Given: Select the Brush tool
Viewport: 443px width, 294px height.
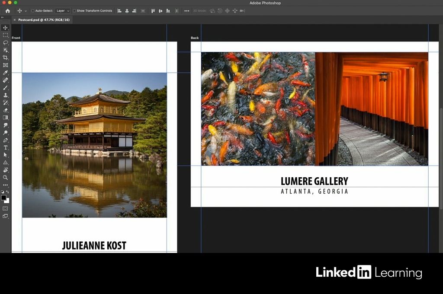Looking at the screenshot, I should 6,87.
